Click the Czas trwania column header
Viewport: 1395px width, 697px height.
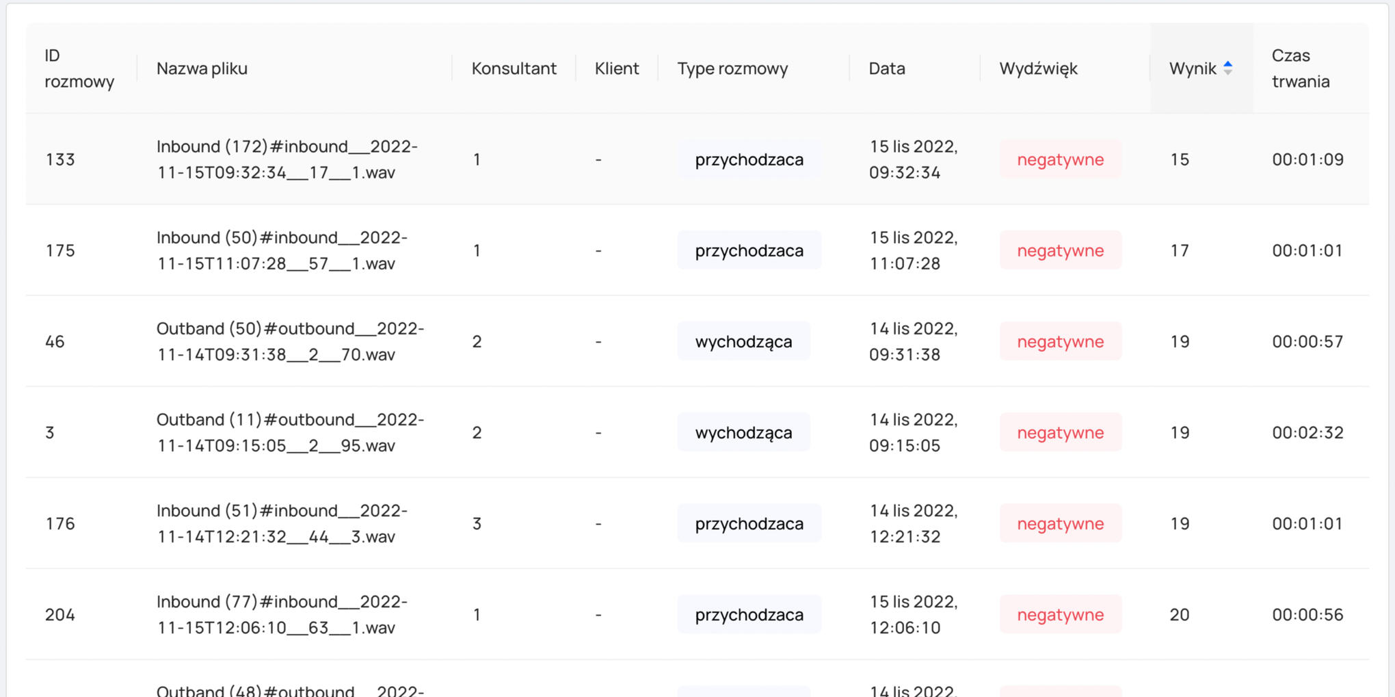[x=1300, y=68]
